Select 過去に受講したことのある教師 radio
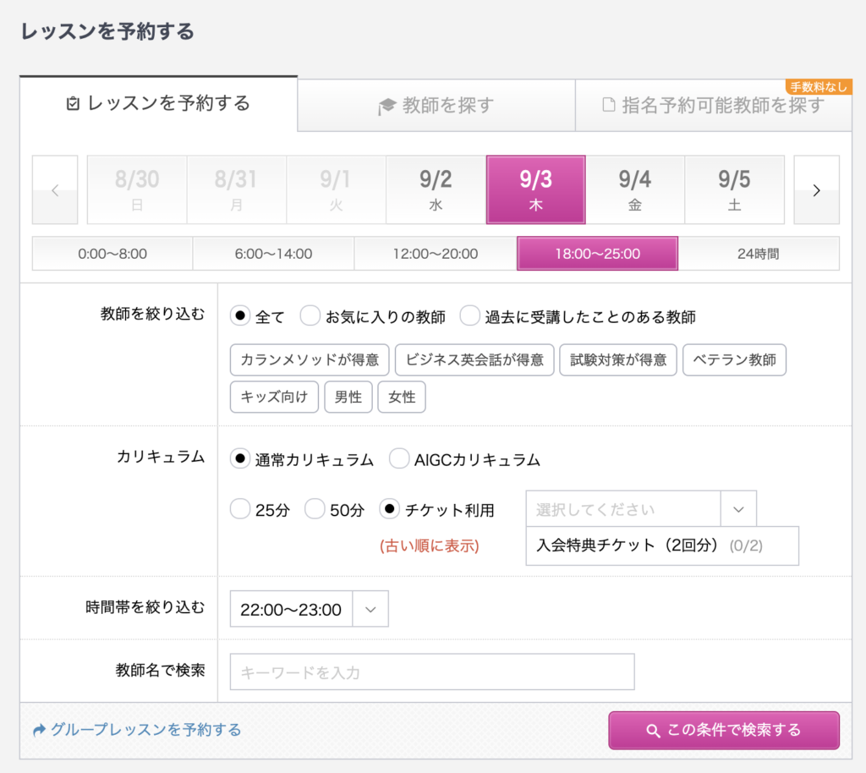This screenshot has width=866, height=773. (x=469, y=315)
